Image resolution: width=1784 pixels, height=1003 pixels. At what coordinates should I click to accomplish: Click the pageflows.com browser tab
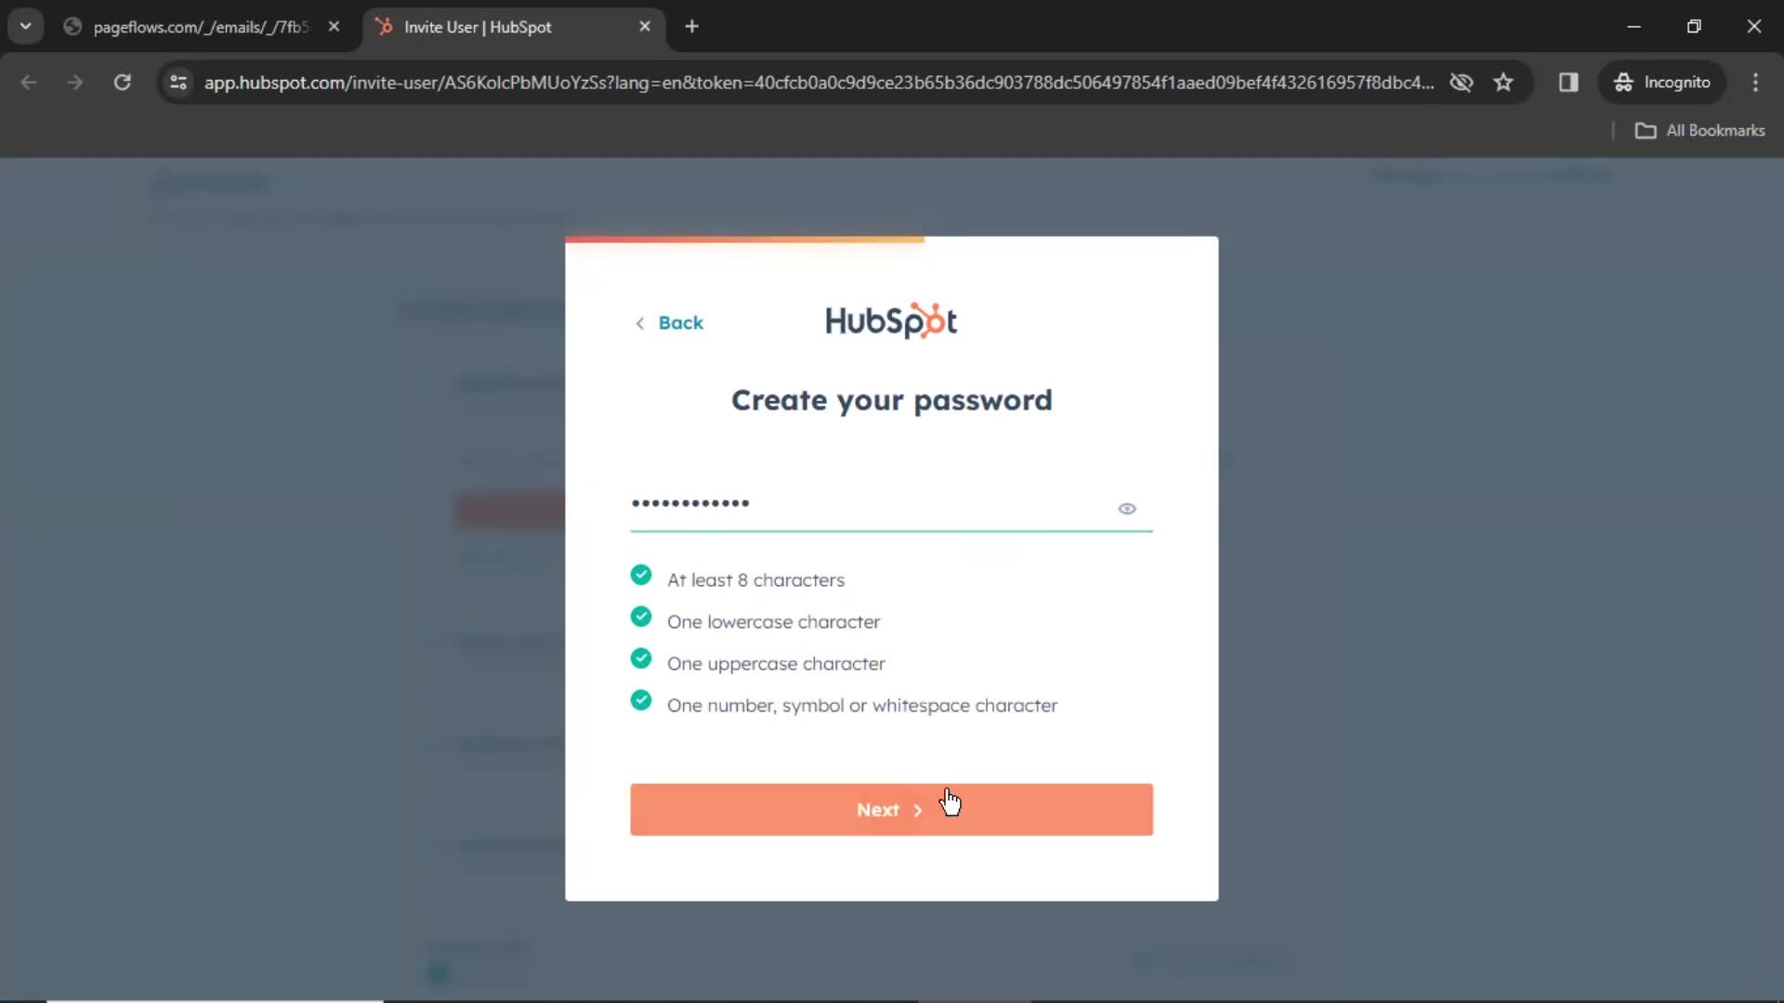[x=200, y=27]
